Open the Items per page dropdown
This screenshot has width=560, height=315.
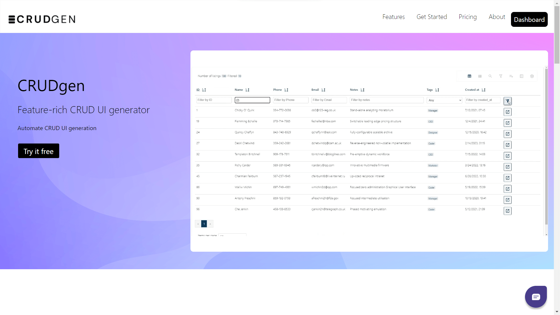click(x=232, y=235)
